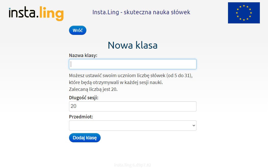Click the European Union flag icon

pos(244,13)
